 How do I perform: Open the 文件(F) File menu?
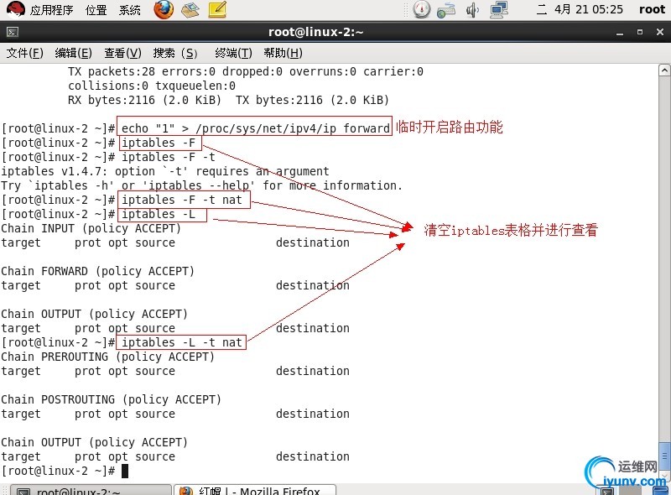[x=25, y=53]
